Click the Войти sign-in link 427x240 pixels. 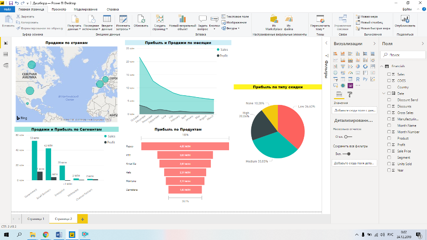click(407, 9)
